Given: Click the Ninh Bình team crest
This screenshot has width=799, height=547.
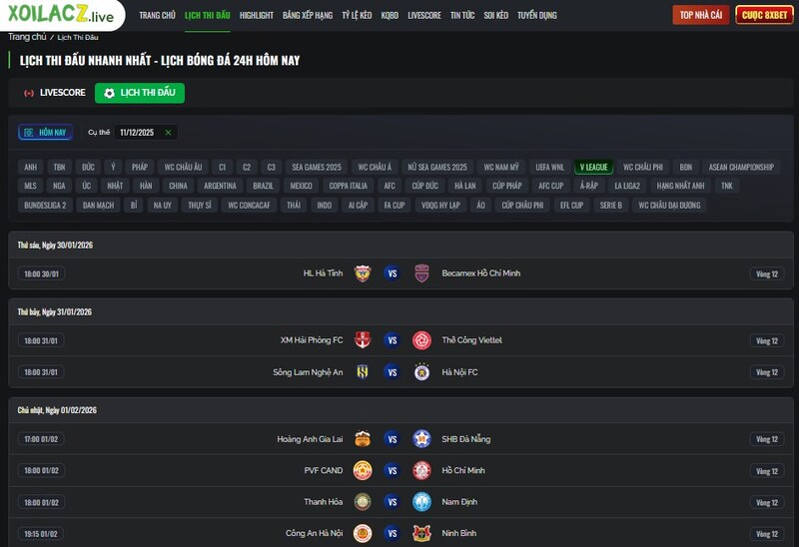Looking at the screenshot, I should (x=421, y=533).
